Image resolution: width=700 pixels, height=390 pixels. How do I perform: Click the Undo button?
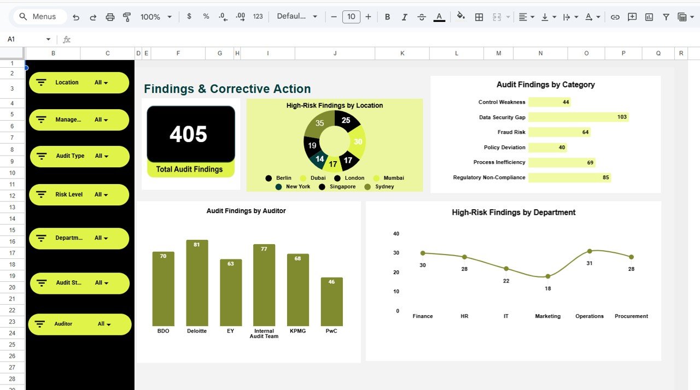coord(76,17)
